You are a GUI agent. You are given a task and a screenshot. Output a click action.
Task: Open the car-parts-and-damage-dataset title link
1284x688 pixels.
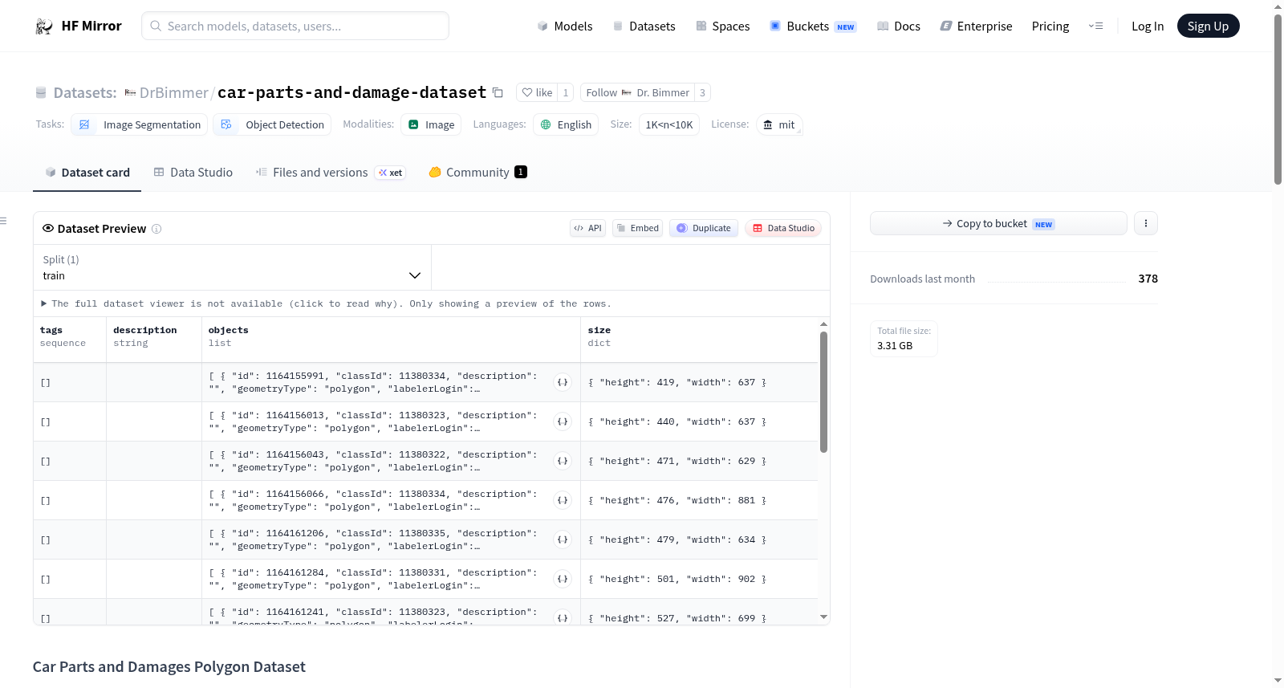[351, 92]
